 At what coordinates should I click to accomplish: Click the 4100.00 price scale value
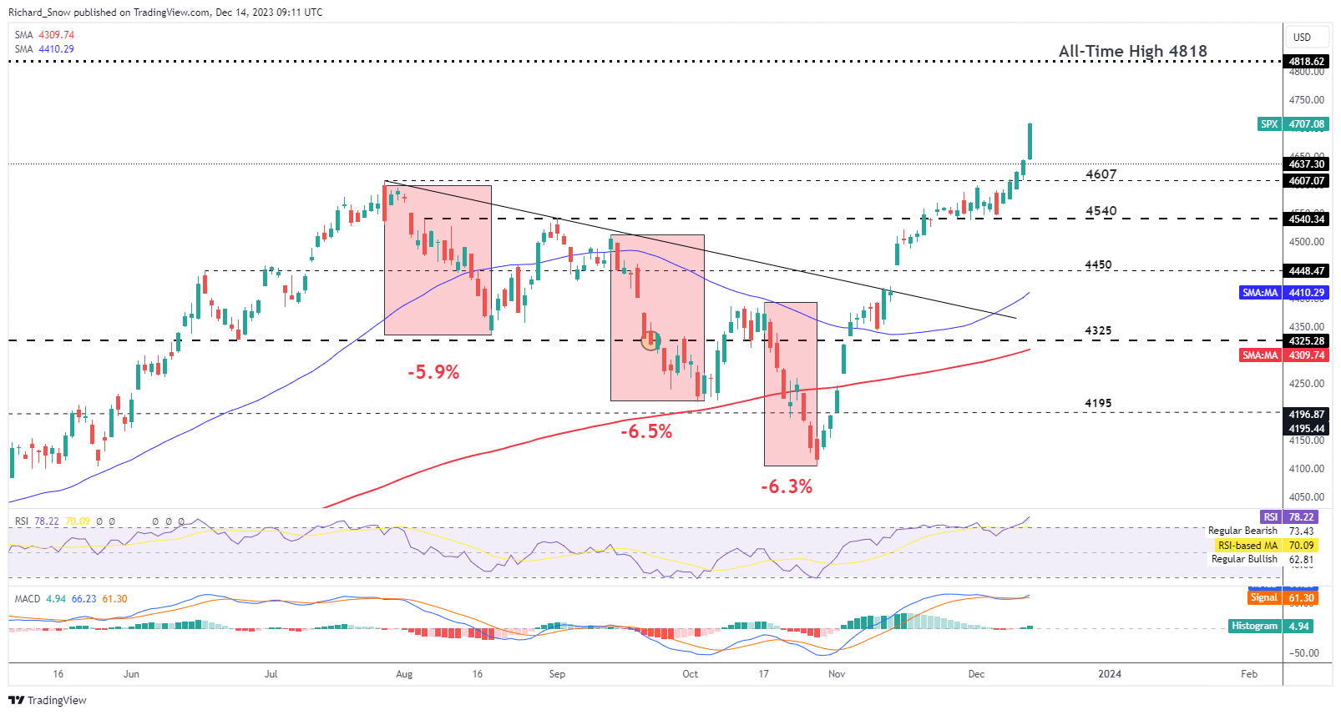point(1306,469)
